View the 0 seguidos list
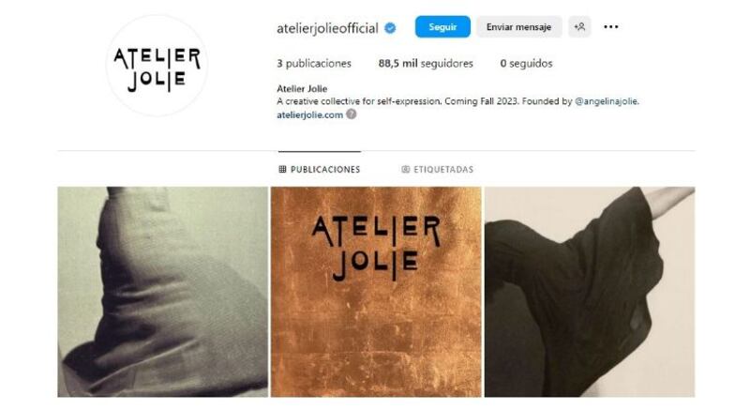Viewport: 750px width, 410px height. 526,63
